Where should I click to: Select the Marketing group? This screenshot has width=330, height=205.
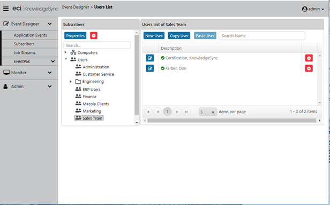pos(92,111)
